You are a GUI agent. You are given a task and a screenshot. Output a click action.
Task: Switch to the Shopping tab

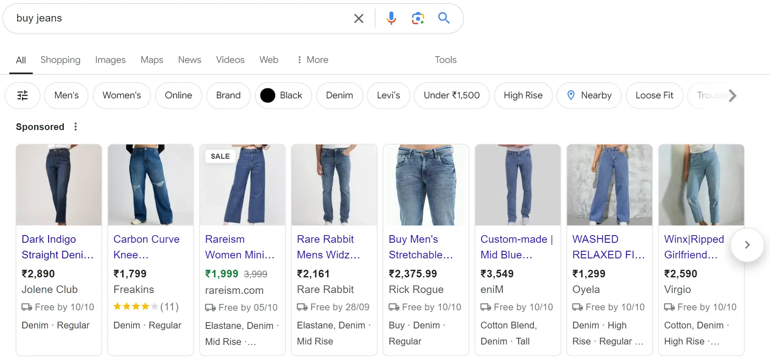60,60
